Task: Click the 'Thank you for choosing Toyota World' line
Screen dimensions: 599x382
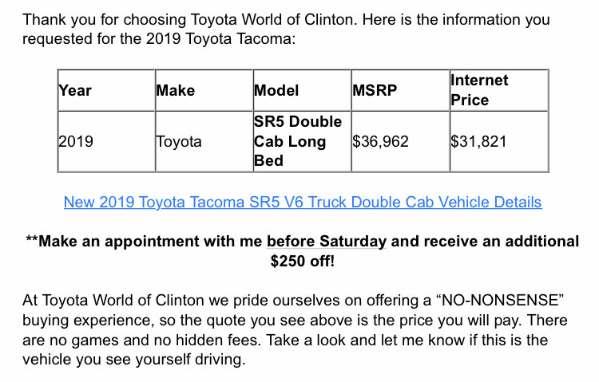Action: (x=286, y=19)
